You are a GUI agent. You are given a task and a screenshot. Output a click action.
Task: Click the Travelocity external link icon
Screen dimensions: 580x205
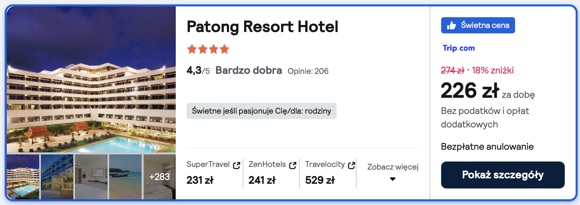[x=352, y=165]
